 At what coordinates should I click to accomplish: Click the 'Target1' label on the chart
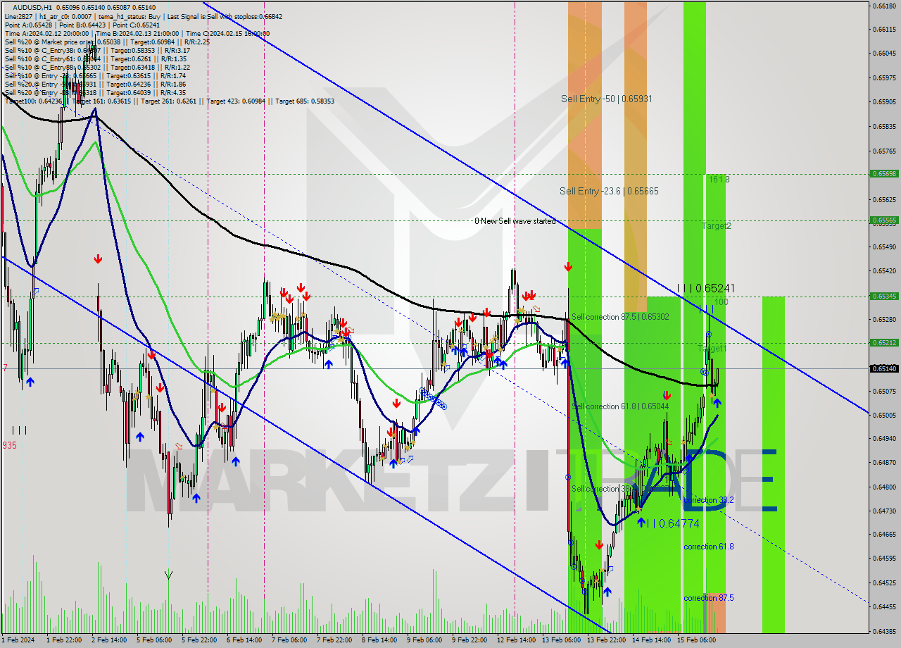712,349
